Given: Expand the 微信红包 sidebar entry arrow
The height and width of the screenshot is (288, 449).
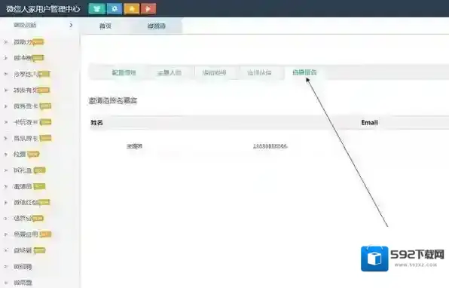Looking at the screenshot, I should coord(6,203).
